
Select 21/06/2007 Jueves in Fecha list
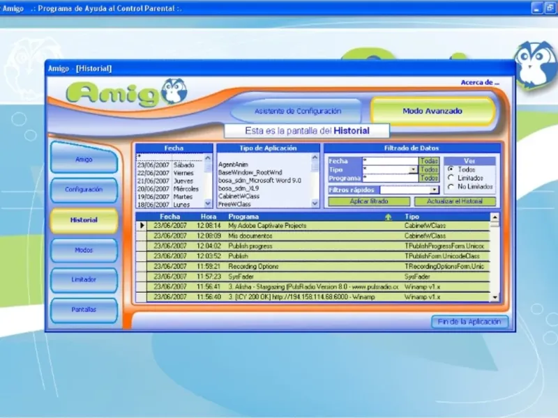[169, 181]
